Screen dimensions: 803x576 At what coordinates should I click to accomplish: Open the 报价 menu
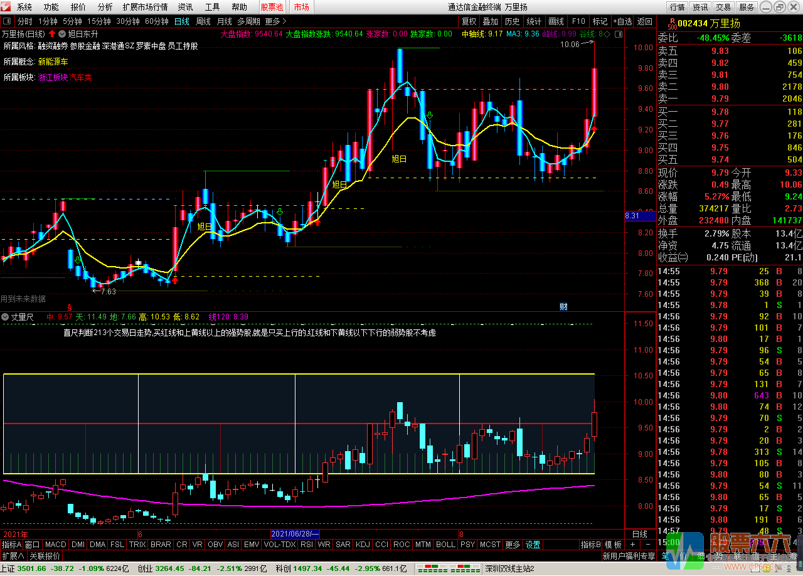point(78,7)
